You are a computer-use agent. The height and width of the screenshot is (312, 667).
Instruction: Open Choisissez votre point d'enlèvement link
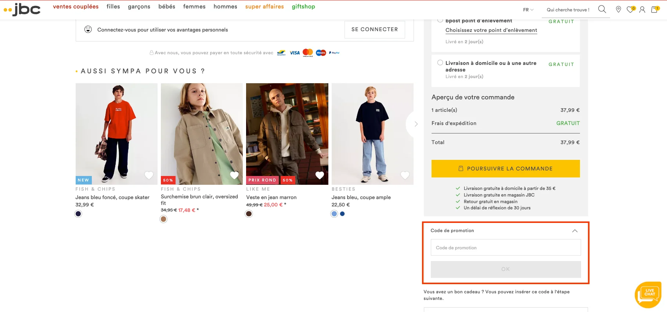(491, 30)
